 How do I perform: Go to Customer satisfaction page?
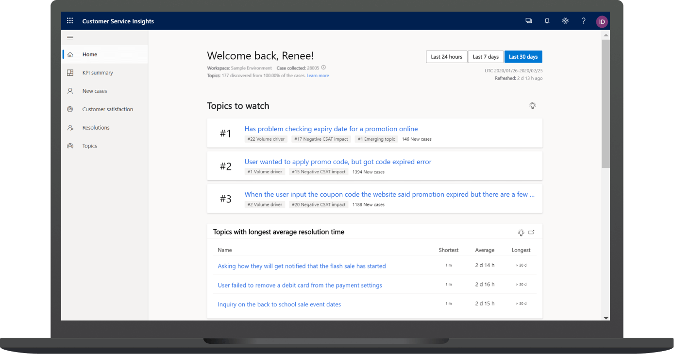(x=107, y=109)
